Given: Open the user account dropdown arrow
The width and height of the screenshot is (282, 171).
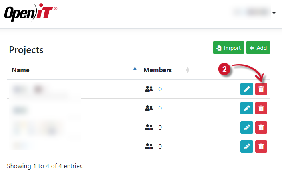Looking at the screenshot, I should [274, 13].
